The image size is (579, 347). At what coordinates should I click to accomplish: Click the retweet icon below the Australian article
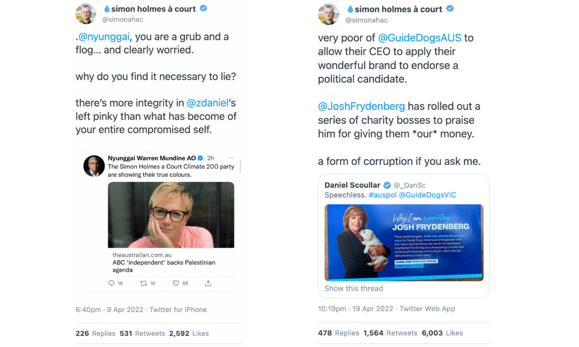pyautogui.click(x=143, y=283)
